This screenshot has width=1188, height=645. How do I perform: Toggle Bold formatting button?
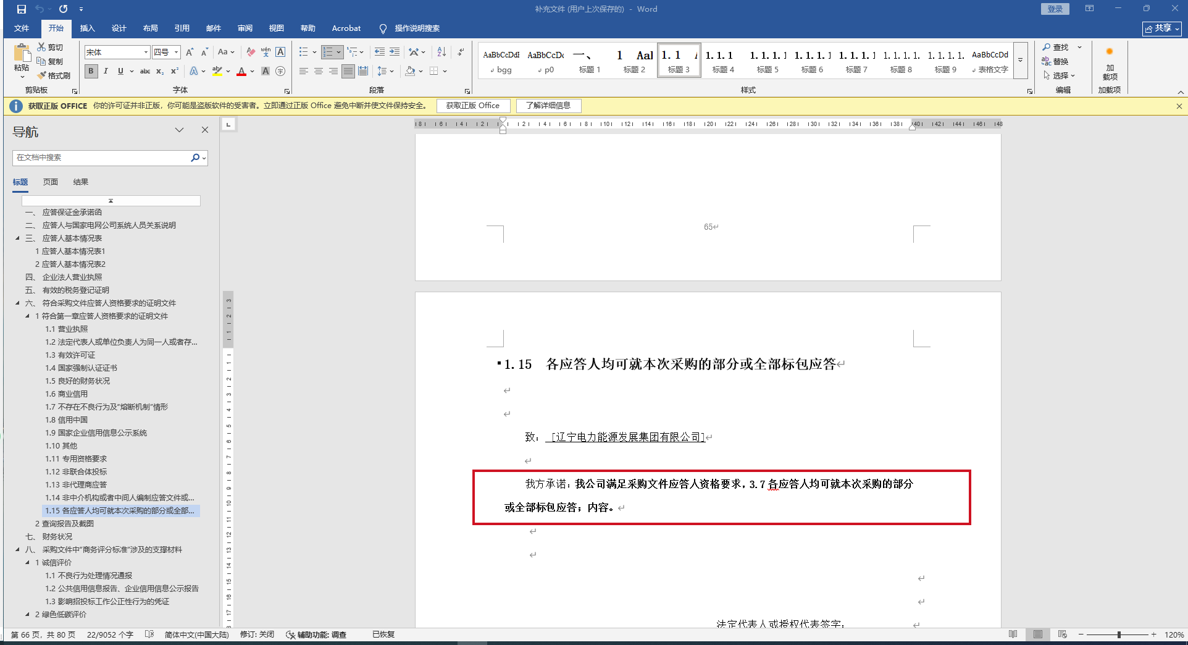91,71
